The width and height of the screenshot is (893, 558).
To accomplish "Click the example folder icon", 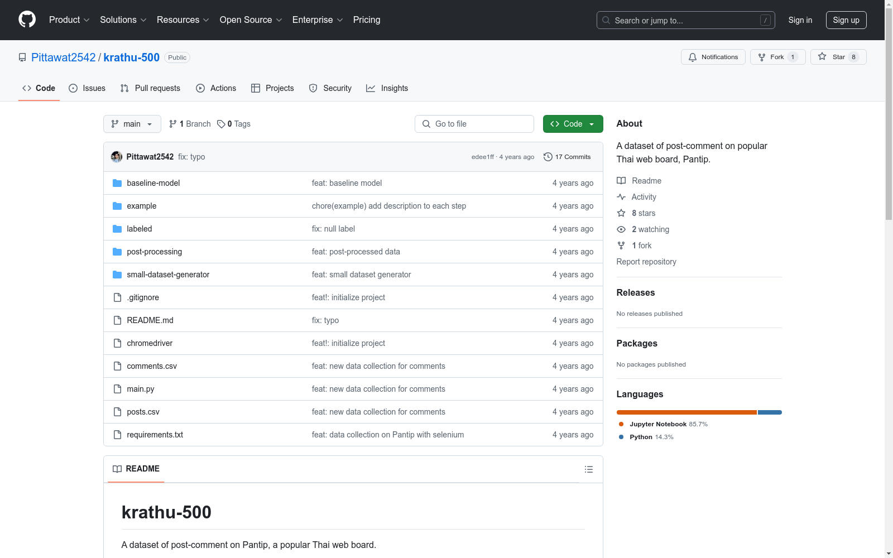I will click(x=117, y=206).
